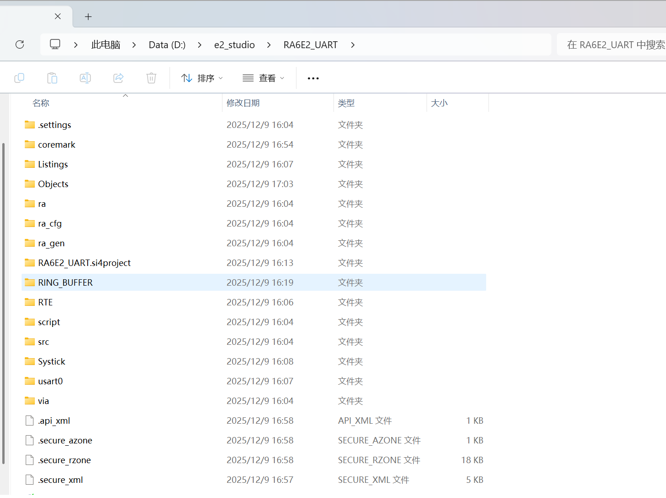
Task: Click the rename icon in toolbar
Action: pos(85,78)
